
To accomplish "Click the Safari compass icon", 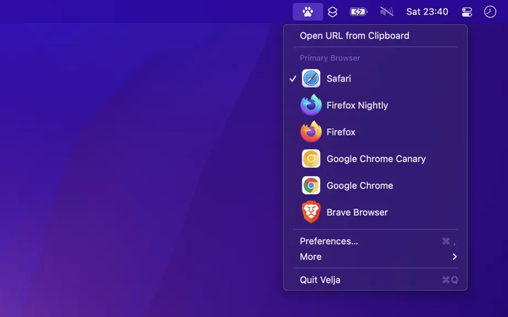I will [311, 78].
